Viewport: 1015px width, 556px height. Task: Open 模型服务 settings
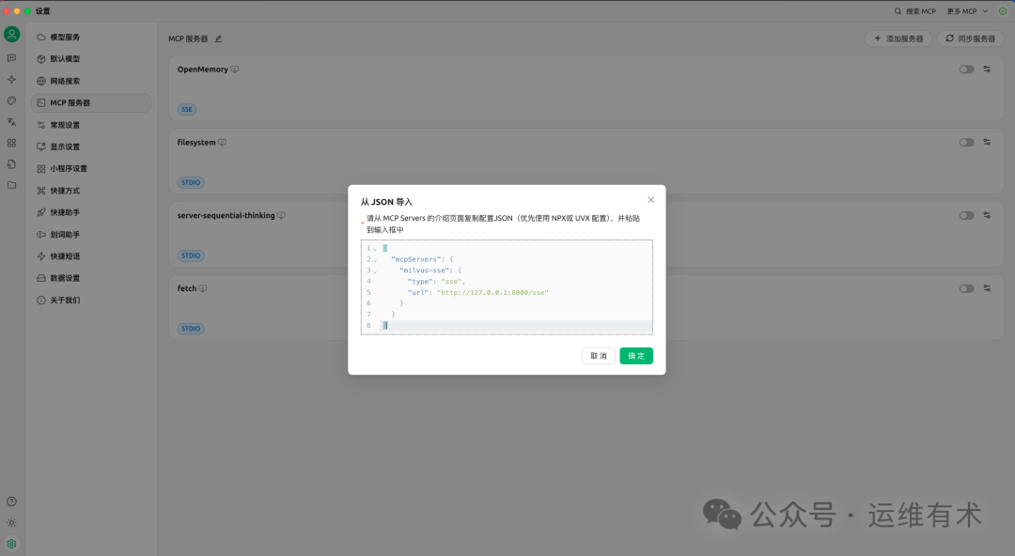91,37
